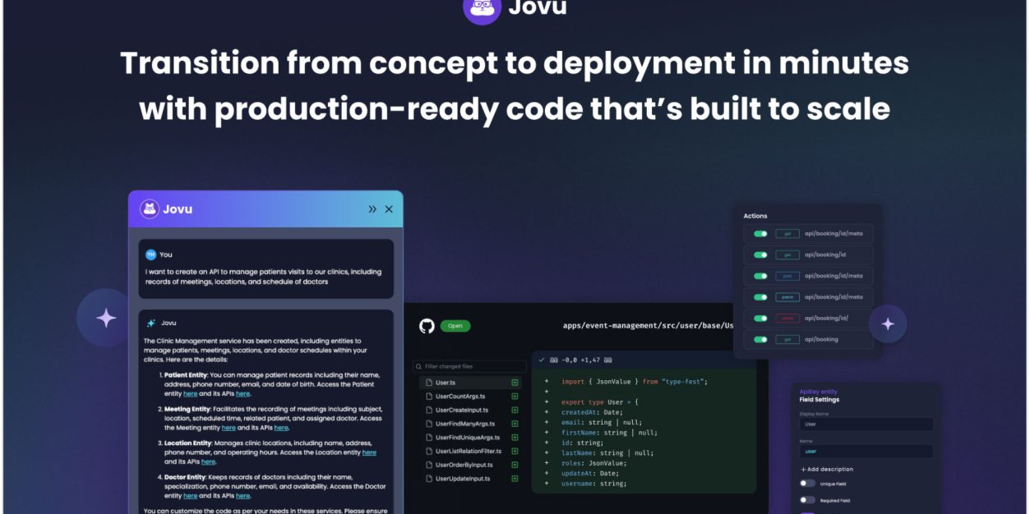1030x514 pixels.
Task: Focus the Filter changed files input
Action: click(469, 366)
